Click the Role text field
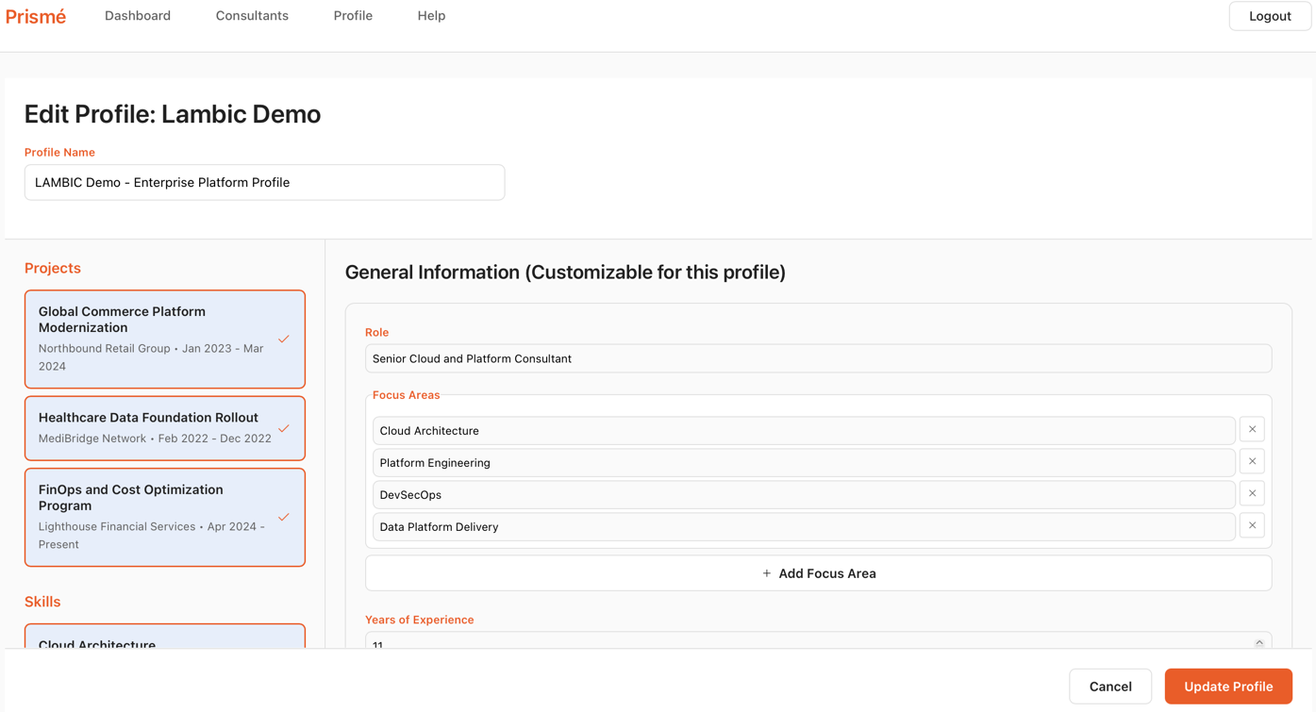Image resolution: width=1316 pixels, height=712 pixels. point(818,358)
